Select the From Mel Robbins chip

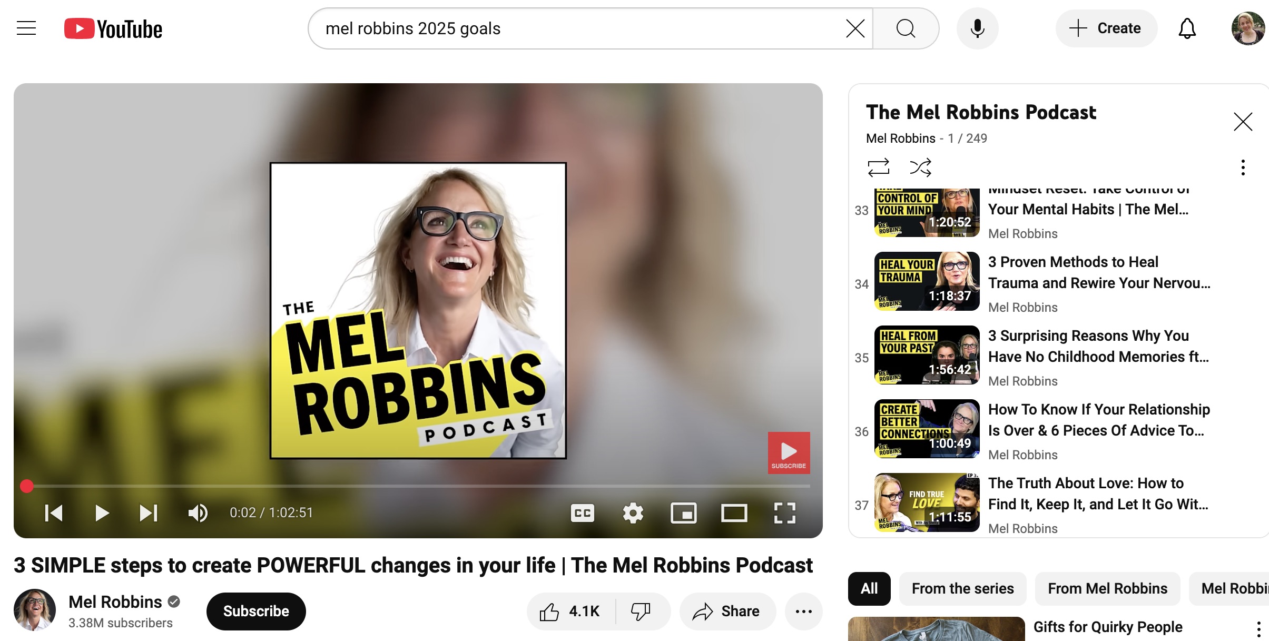[1107, 588]
